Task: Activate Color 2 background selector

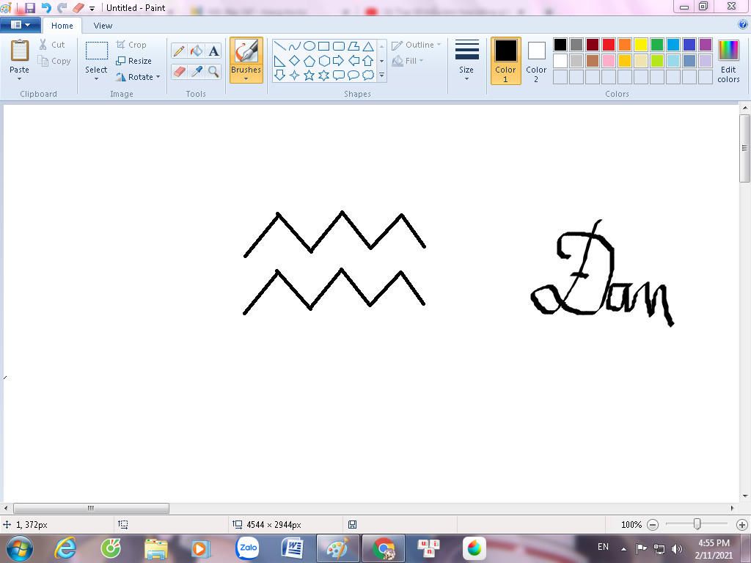Action: click(536, 61)
